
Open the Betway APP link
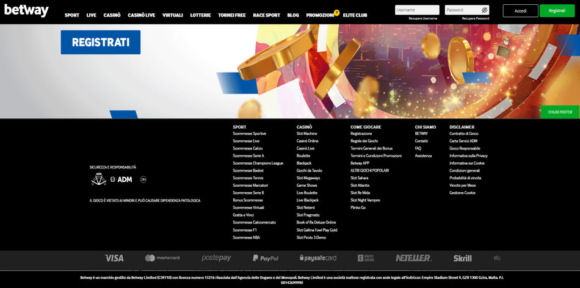tap(360, 163)
